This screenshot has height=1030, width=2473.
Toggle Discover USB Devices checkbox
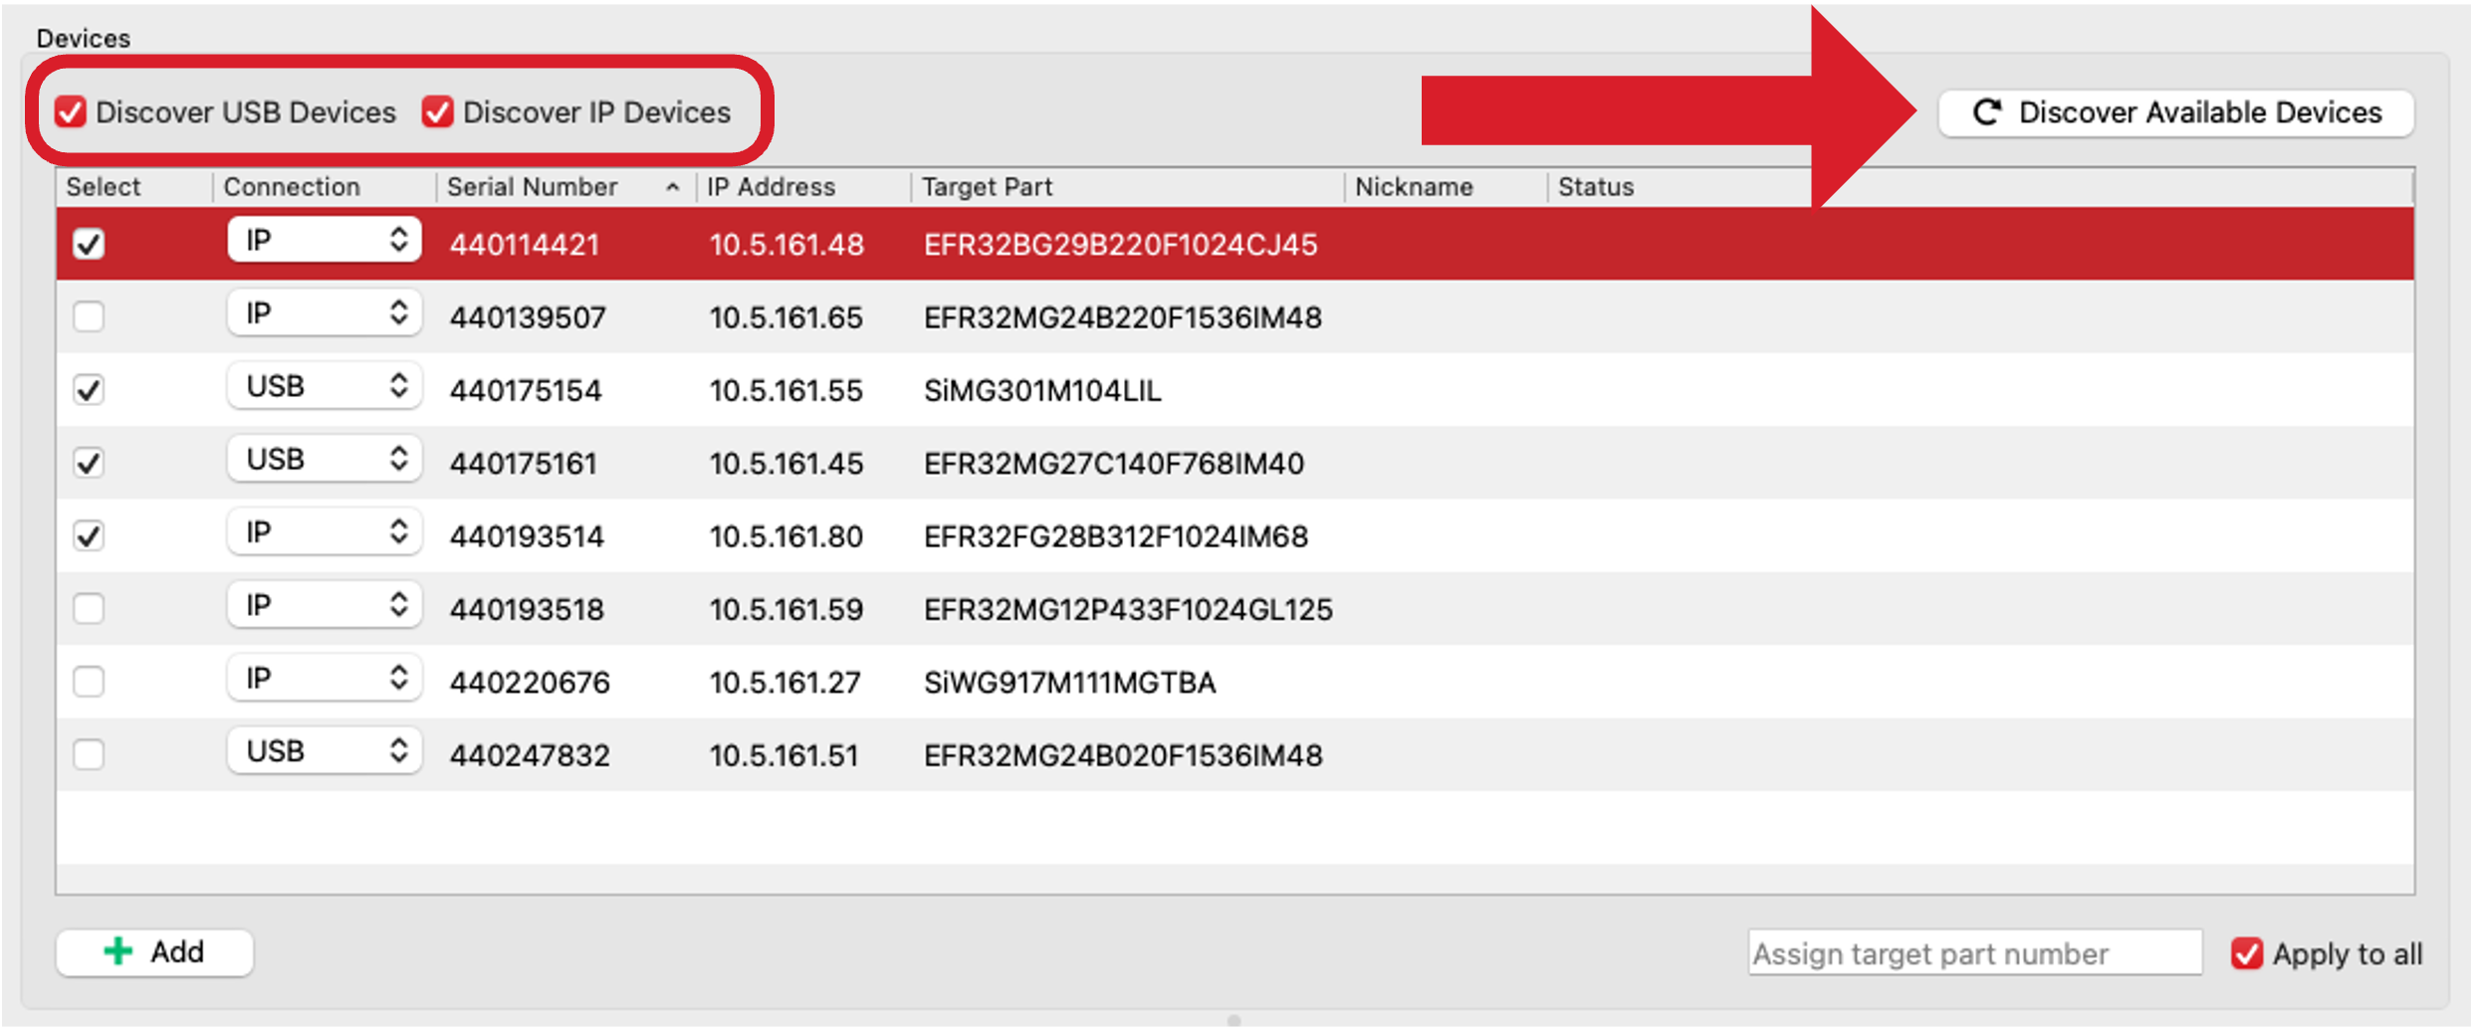click(71, 112)
